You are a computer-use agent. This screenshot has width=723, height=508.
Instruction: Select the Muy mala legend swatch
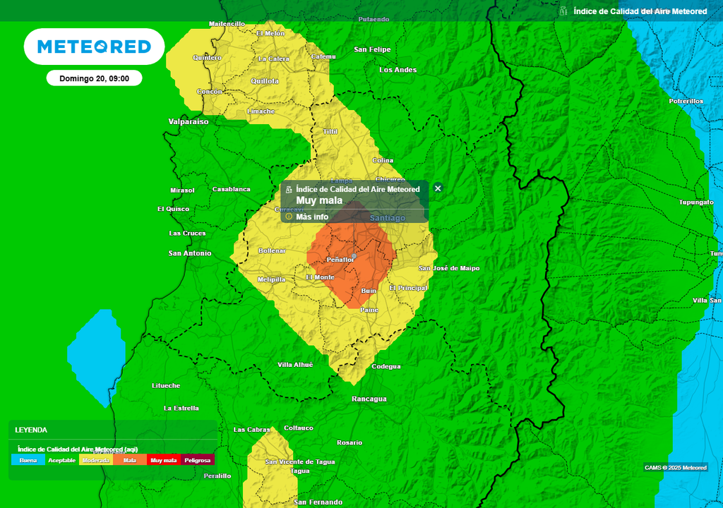[164, 460]
